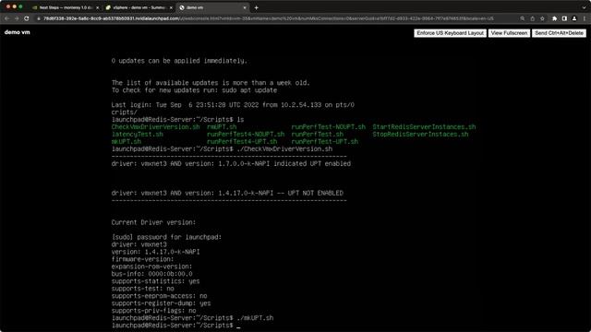The height and width of the screenshot is (332, 591).
Task: Click the 'UPT NOT ENABLED' driver line
Action: (227, 193)
